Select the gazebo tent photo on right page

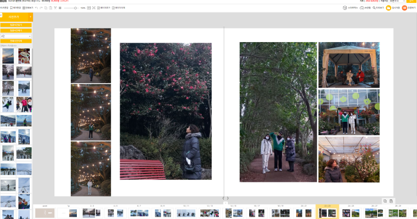pos(349,65)
